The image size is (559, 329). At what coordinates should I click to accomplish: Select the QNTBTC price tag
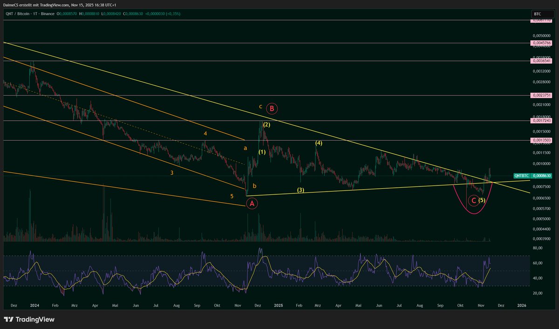521,176
